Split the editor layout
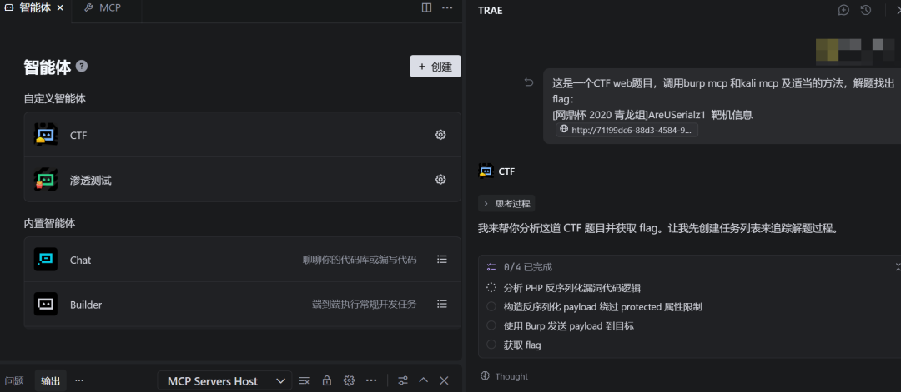This screenshot has height=392, width=901. click(426, 8)
